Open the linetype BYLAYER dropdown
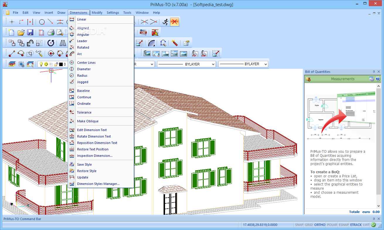384x230 pixels. (x=186, y=64)
